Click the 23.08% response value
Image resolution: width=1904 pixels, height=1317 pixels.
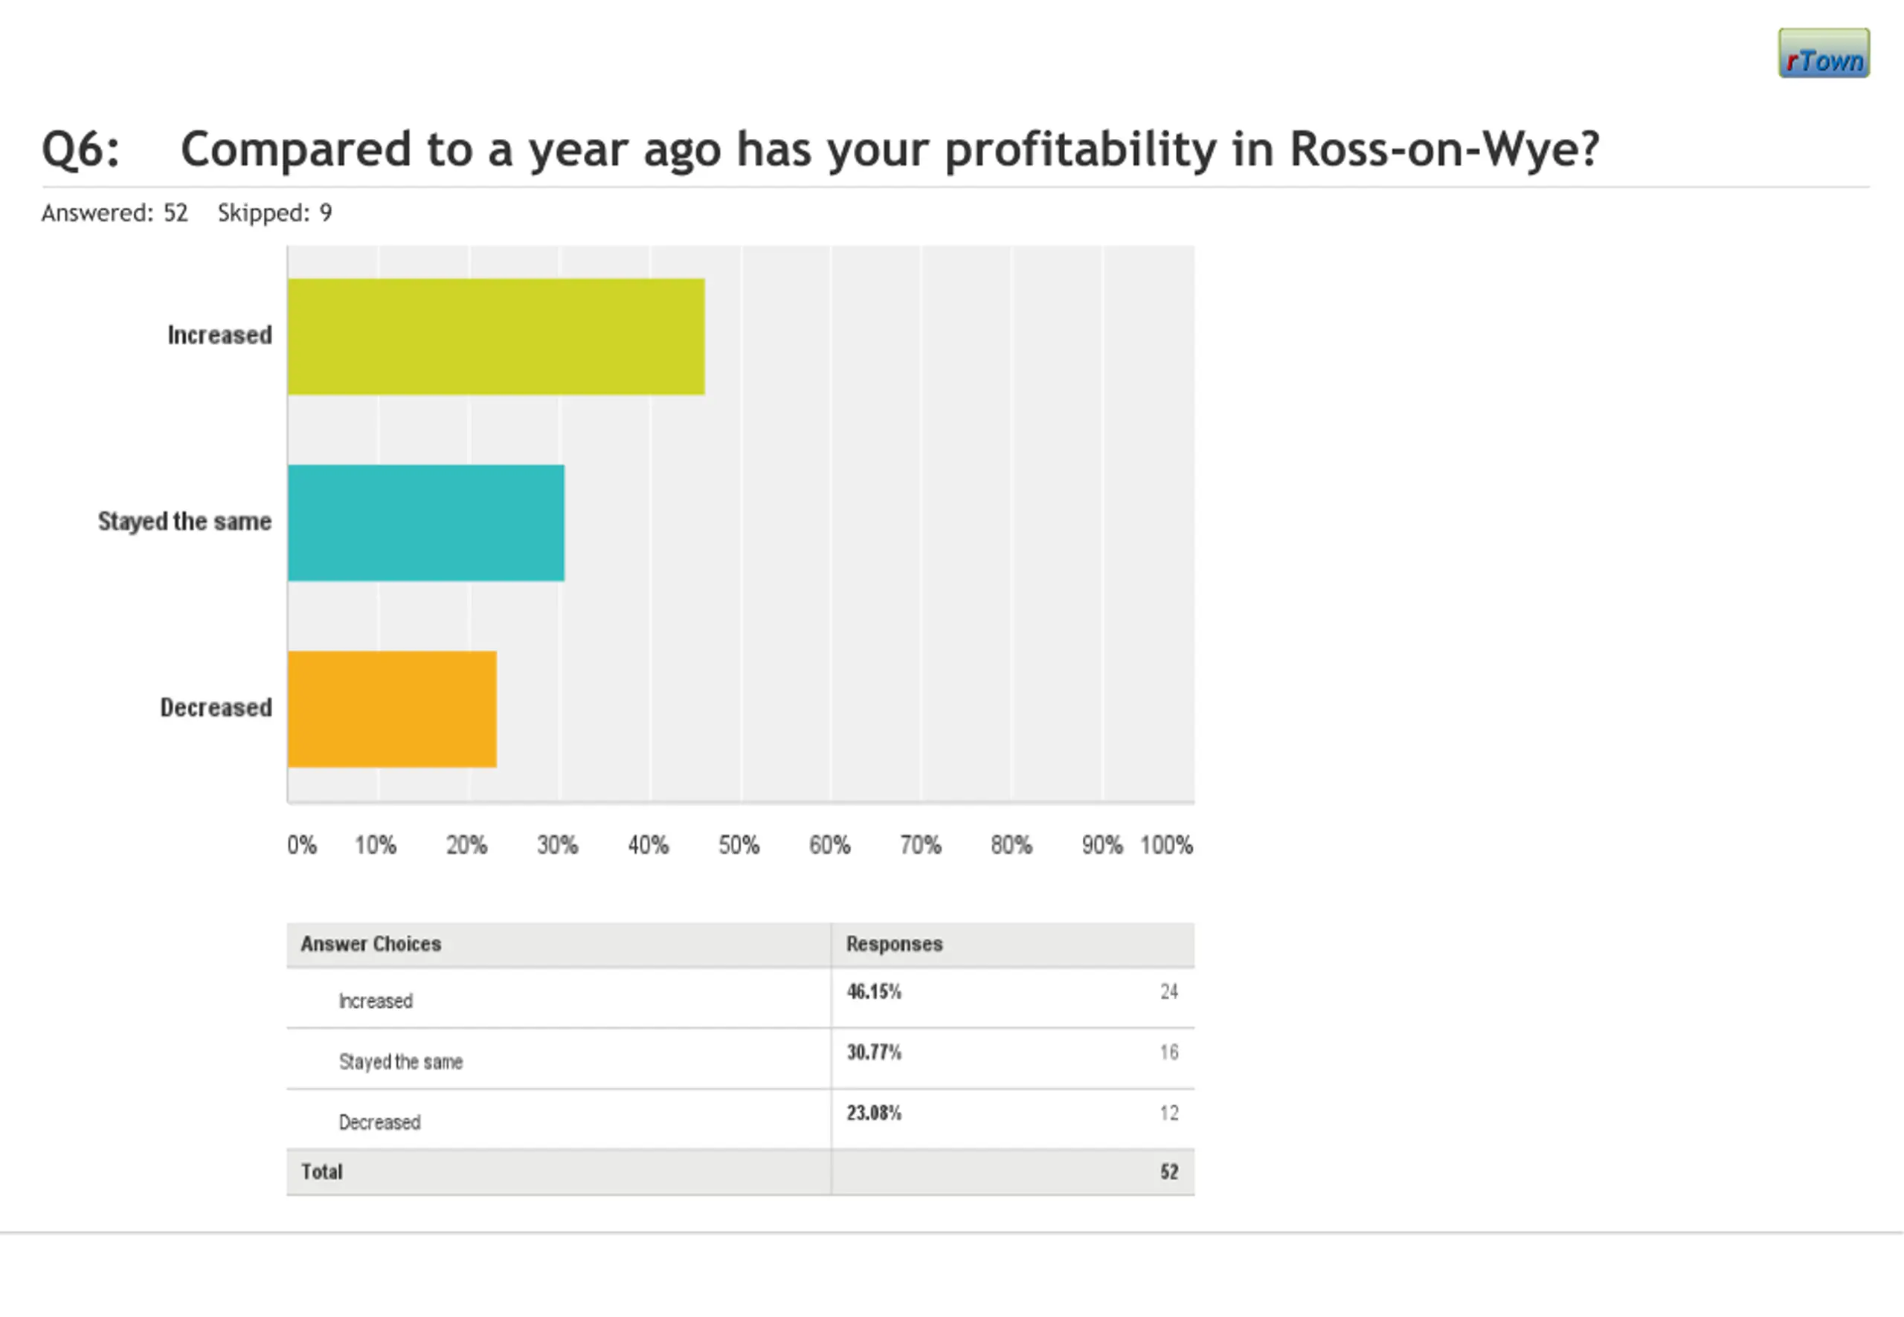(874, 1113)
